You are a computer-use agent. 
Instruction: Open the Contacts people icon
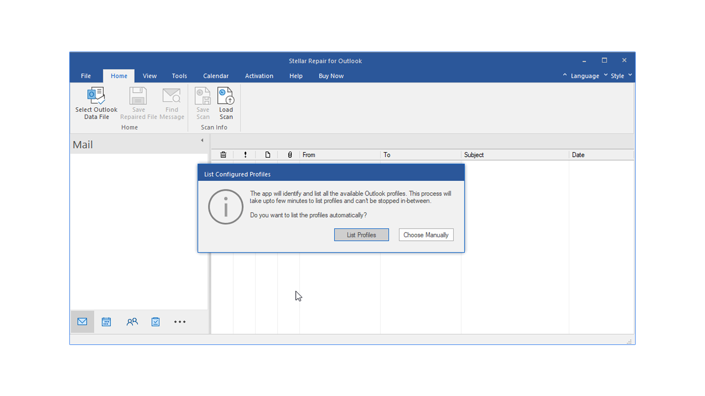coord(132,322)
